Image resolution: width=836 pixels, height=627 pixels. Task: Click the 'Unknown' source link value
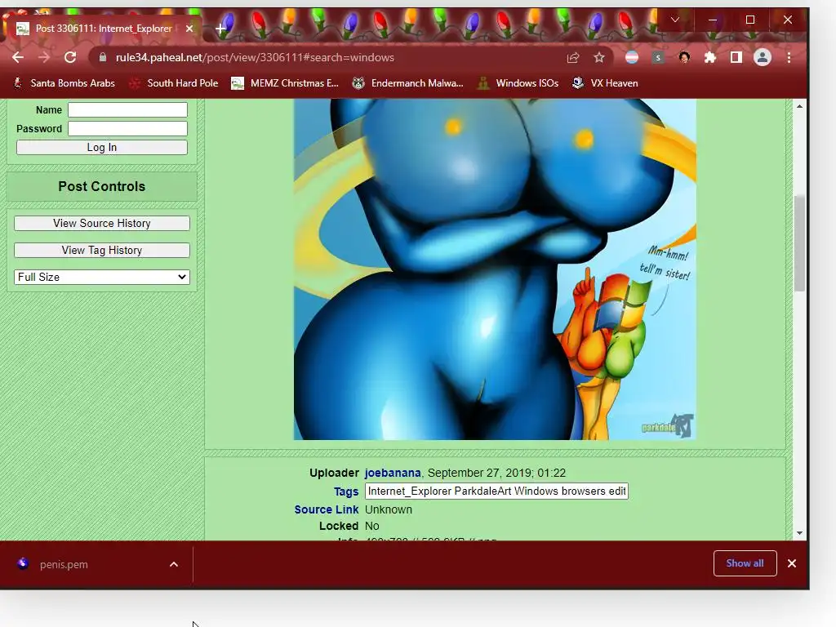tap(389, 509)
